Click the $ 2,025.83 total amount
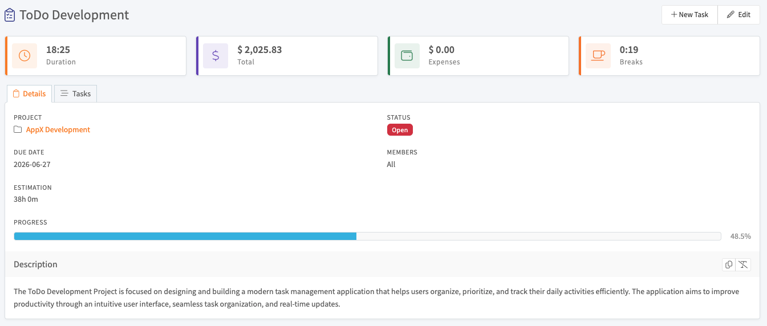The image size is (767, 326). tap(259, 50)
